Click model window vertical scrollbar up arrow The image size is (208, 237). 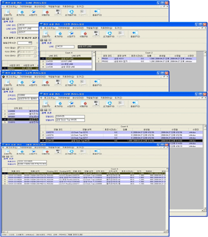(x=205, y=126)
